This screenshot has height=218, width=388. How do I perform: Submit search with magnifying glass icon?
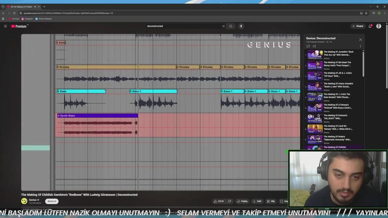[x=231, y=26]
